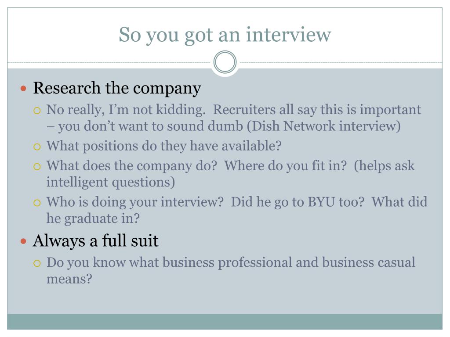Click the circle bullet before "Do you know what"
Image resolution: width=450 pixels, height=337 pixels.
(x=37, y=264)
